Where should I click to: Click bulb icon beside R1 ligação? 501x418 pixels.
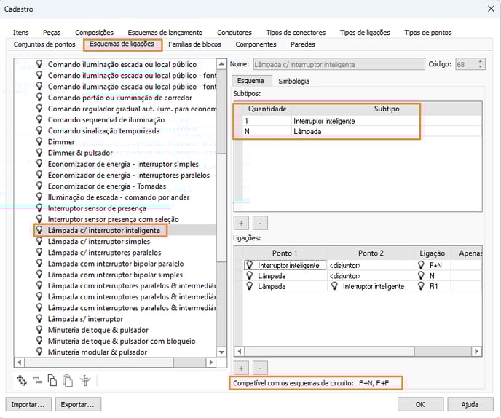pos(421,286)
